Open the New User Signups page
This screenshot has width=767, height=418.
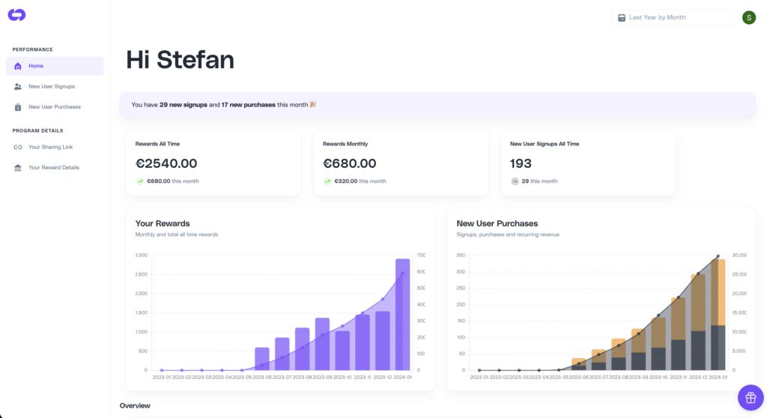click(52, 87)
